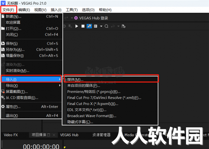Click the redo arrow icon

point(66,18)
